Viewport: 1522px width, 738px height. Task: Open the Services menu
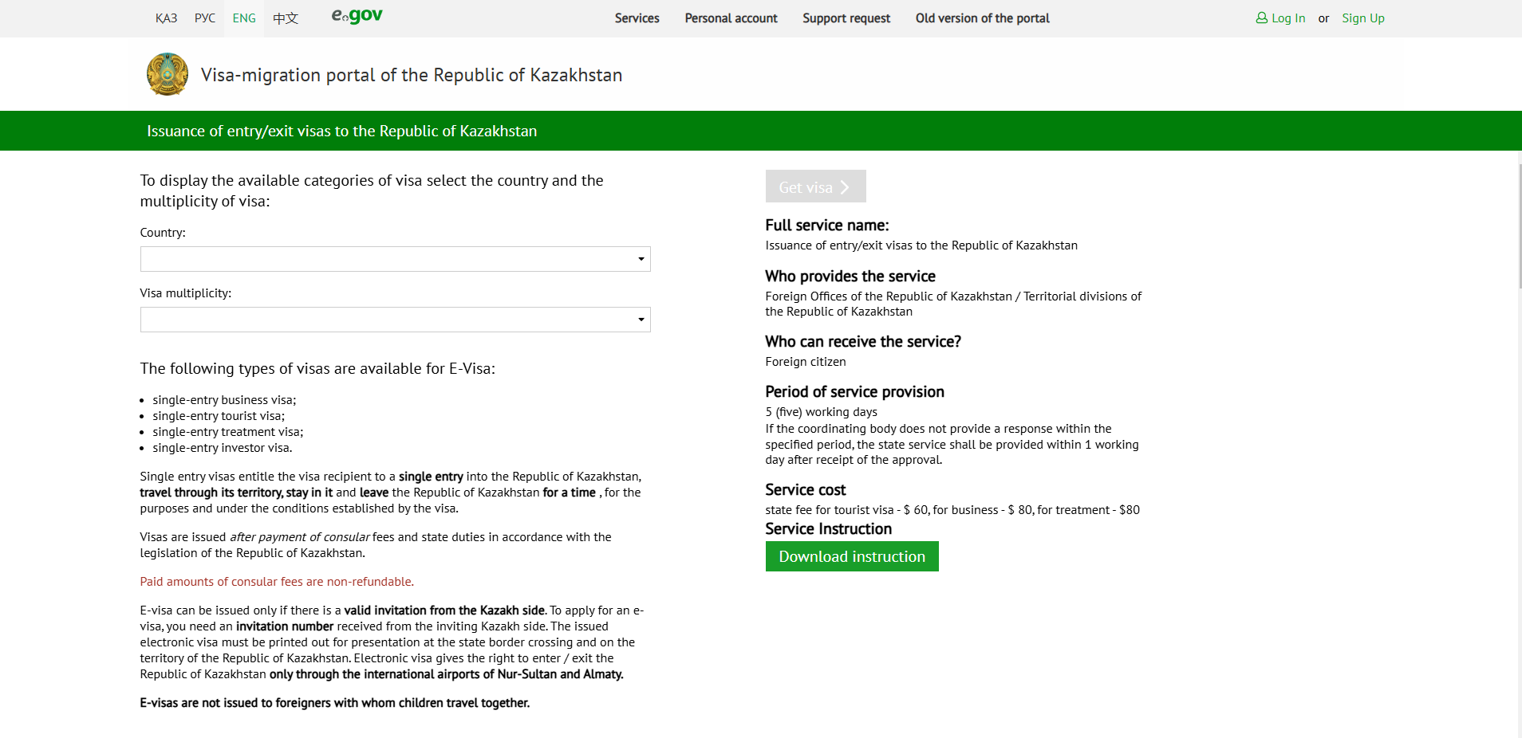tap(636, 18)
